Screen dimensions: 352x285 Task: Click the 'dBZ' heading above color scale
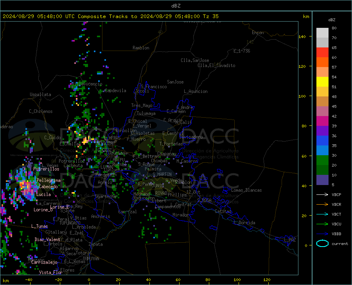[x=332, y=20]
